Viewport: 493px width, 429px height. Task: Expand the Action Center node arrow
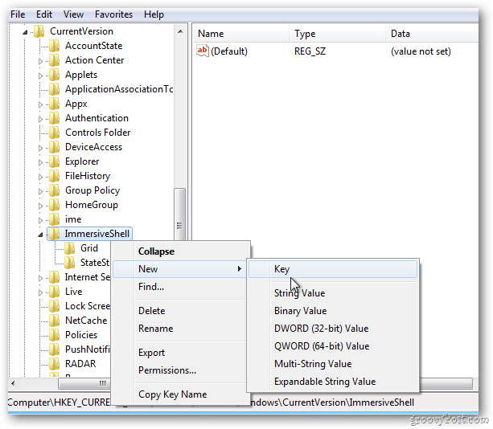[x=40, y=61]
